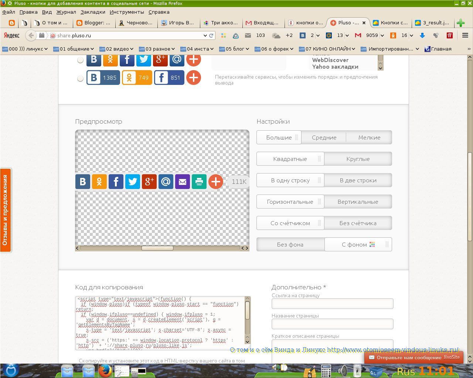Viewport: 473px width, 378px height.
Task: Open the Файл menu
Action: pos(8,12)
